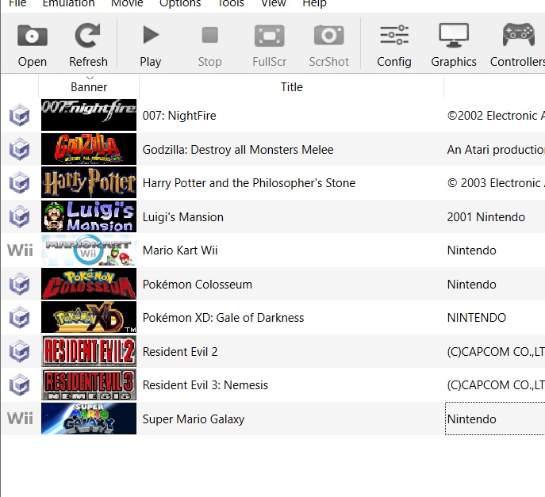545x497 pixels.
Task: Click the Play button in toolbar
Action: point(151,45)
